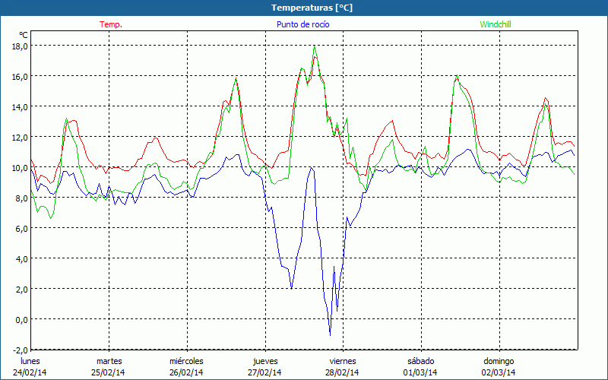608x380 pixels.
Task: Select the domingo 02/03/14 date label
Action: click(499, 366)
